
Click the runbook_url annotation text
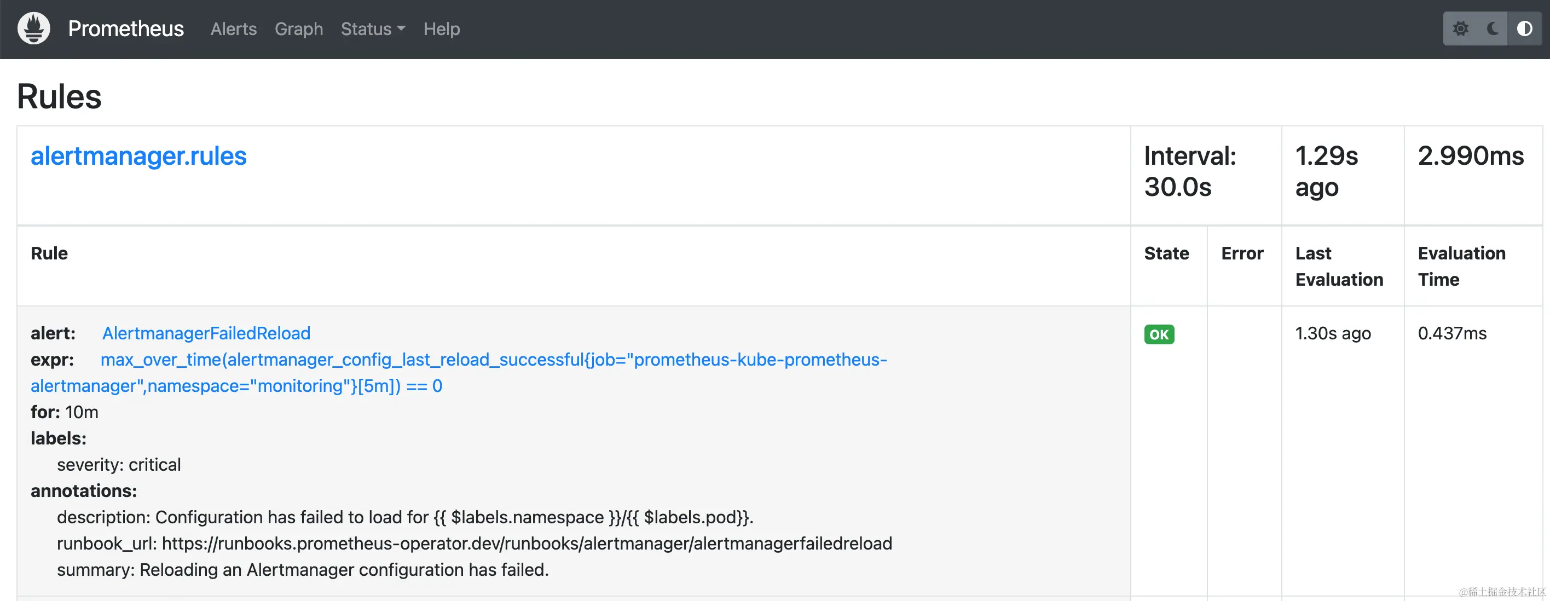point(474,543)
